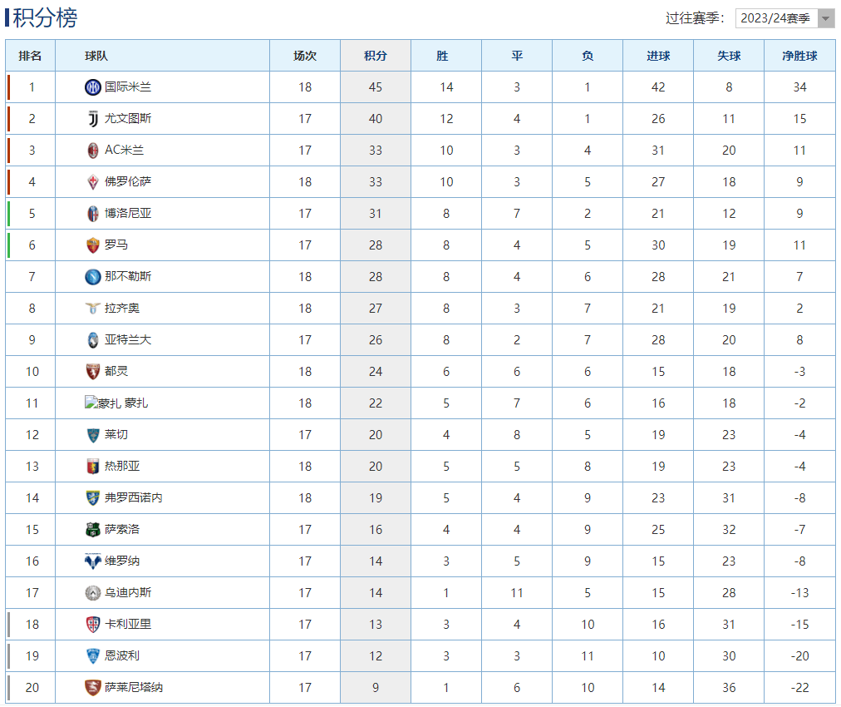Viewport: 841px width, 707px height.
Task: Click the season dropdown arrow button
Action: click(825, 18)
